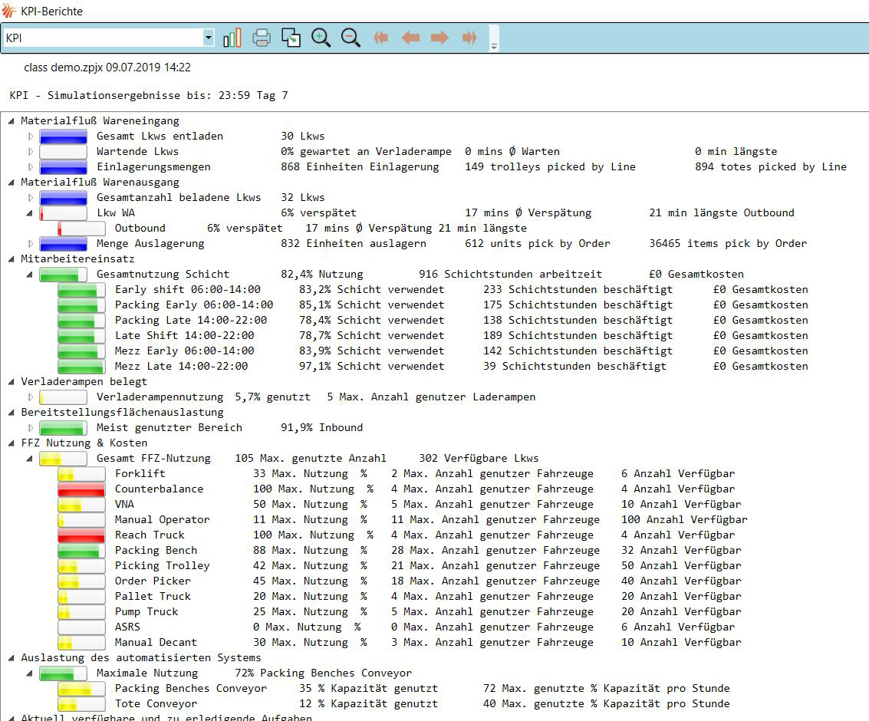This screenshot has width=869, height=721.
Task: Click the copy report icon
Action: [291, 38]
